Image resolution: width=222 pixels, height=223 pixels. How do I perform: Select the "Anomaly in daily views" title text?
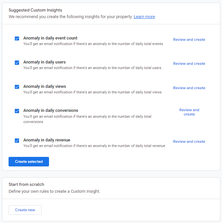coord(45,87)
